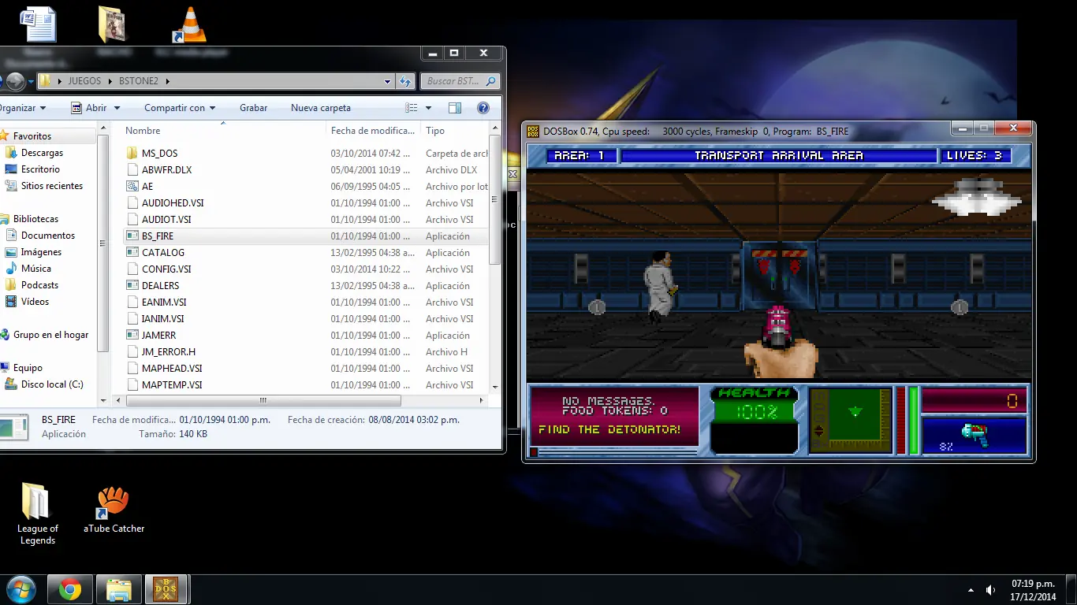
Task: Select Bibliotecas in the sidebar
Action: click(x=35, y=219)
